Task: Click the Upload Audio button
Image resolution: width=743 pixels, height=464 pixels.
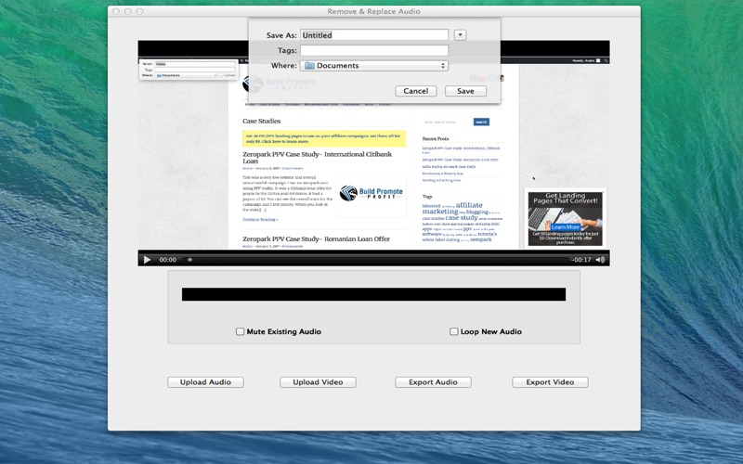Action: [205, 382]
